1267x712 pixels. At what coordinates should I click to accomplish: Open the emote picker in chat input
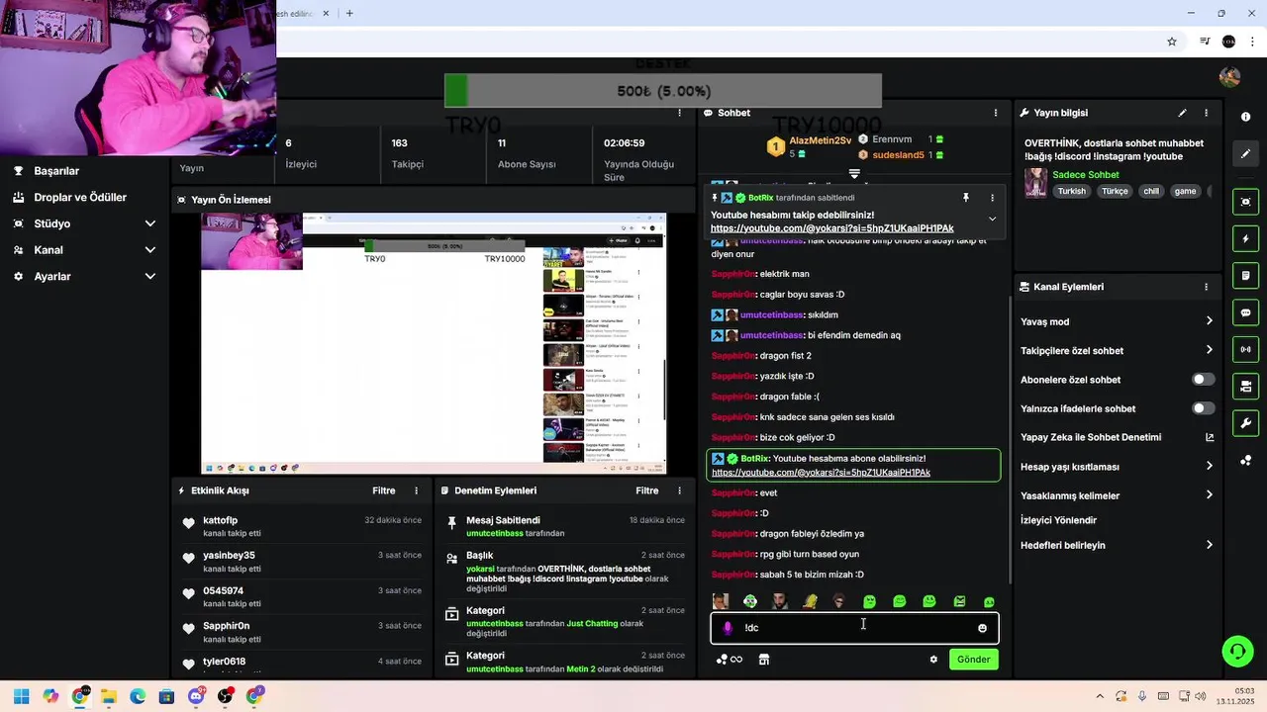tap(982, 628)
